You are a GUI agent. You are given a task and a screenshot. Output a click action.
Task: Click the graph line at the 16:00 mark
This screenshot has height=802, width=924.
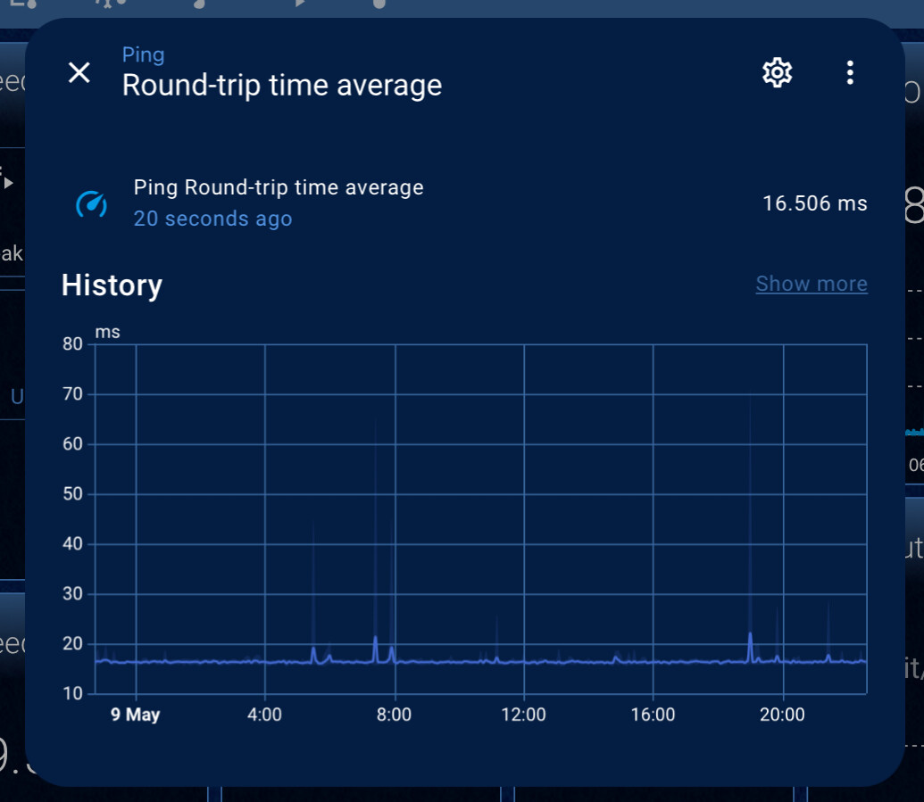tap(654, 662)
